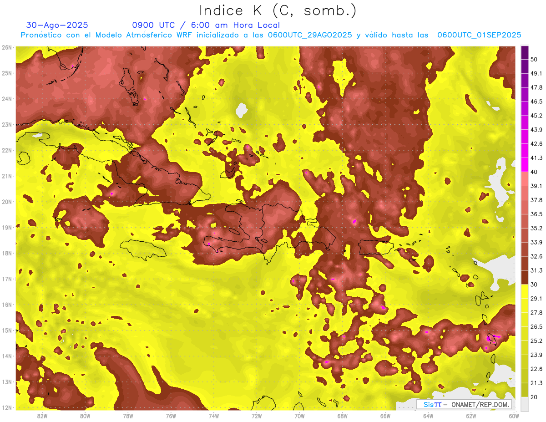The height and width of the screenshot is (422, 546).
Task: Click the WRF model 'Pronóstico' subtitle line
Action: pyautogui.click(x=271, y=35)
